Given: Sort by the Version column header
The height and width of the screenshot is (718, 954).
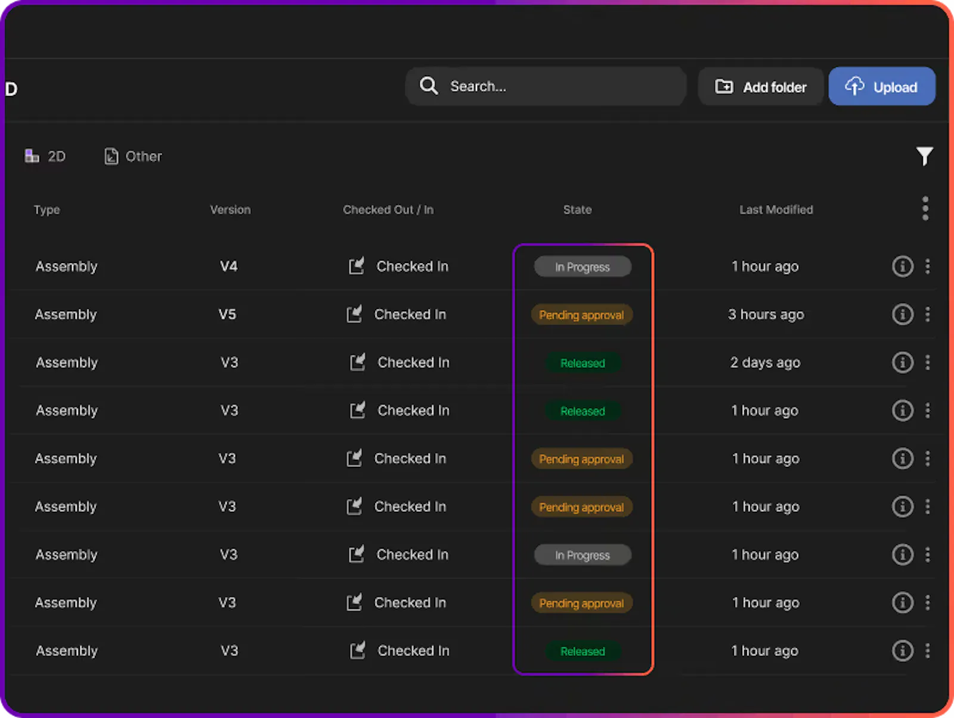Looking at the screenshot, I should point(230,210).
